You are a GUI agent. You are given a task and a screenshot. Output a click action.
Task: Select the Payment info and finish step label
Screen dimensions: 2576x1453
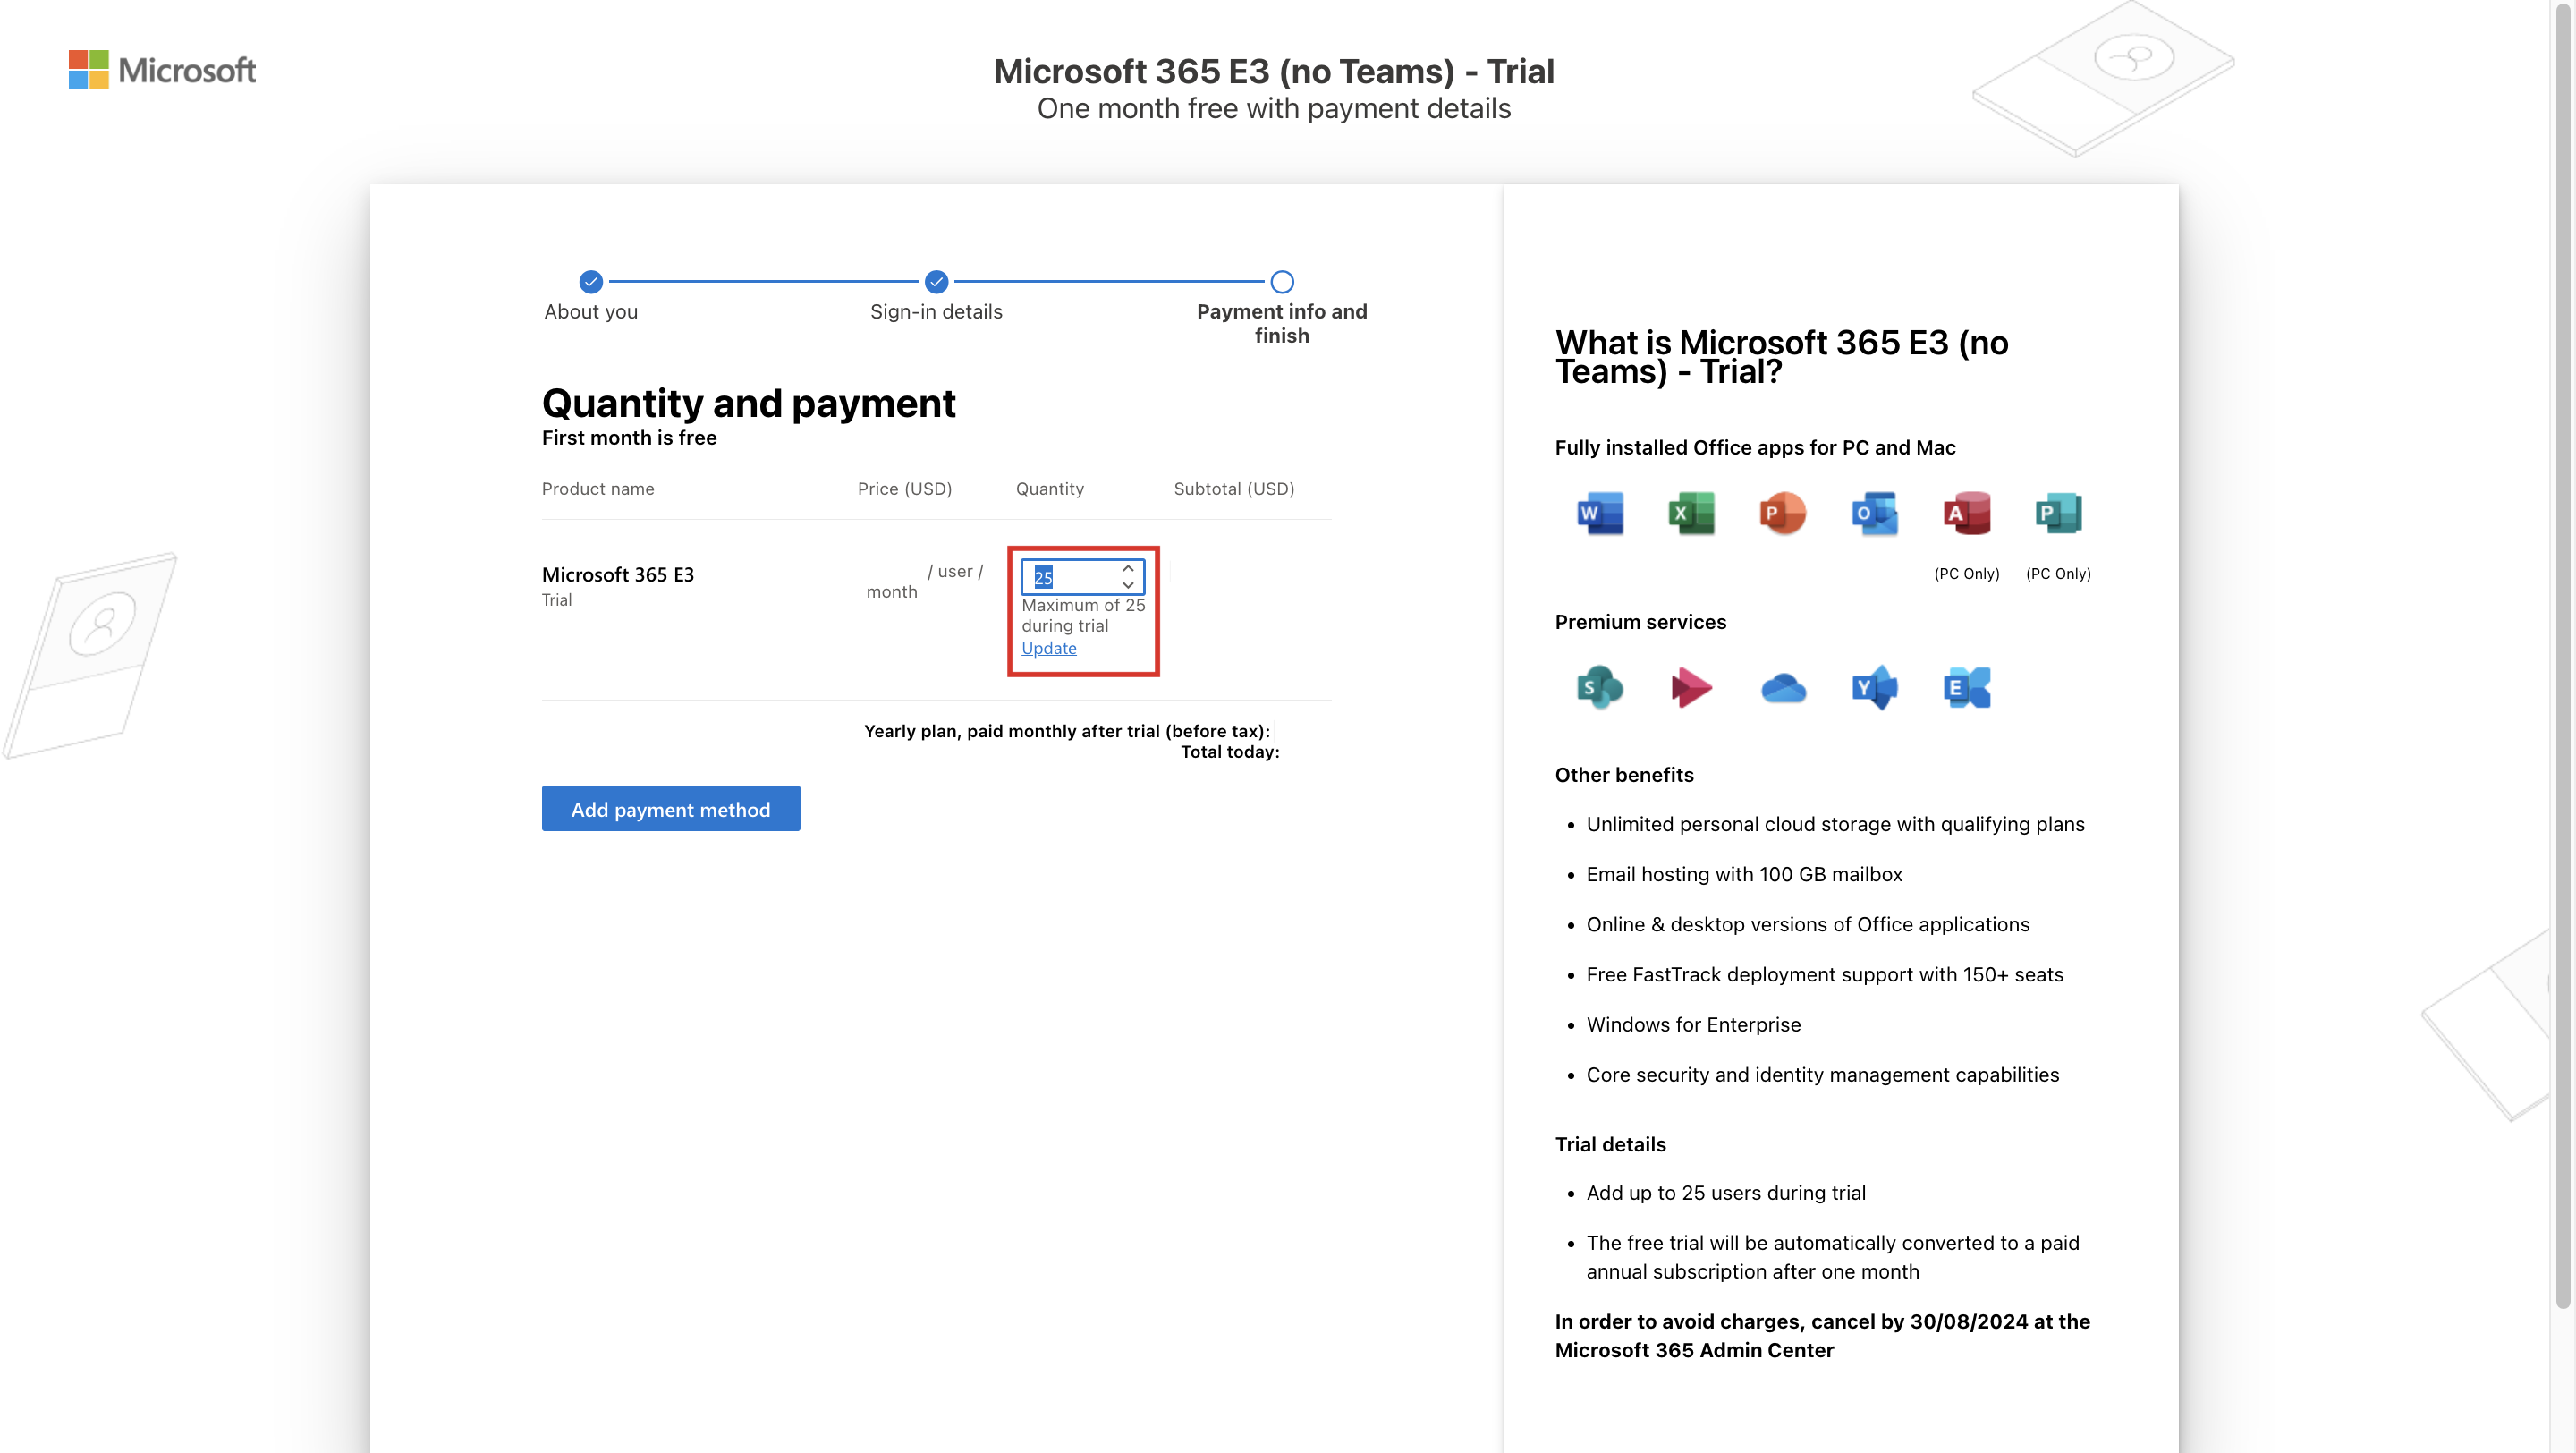pos(1282,323)
